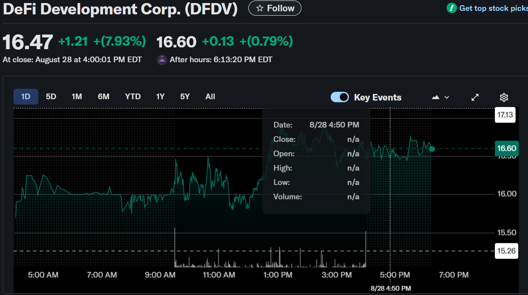Toggle the Key Events switch
The height and width of the screenshot is (295, 528).
tap(340, 97)
